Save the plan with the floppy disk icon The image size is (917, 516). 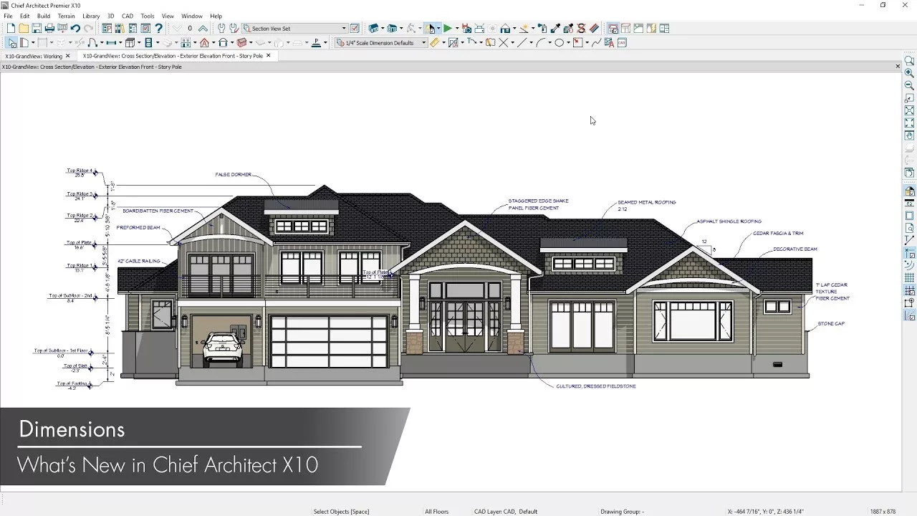(x=37, y=29)
